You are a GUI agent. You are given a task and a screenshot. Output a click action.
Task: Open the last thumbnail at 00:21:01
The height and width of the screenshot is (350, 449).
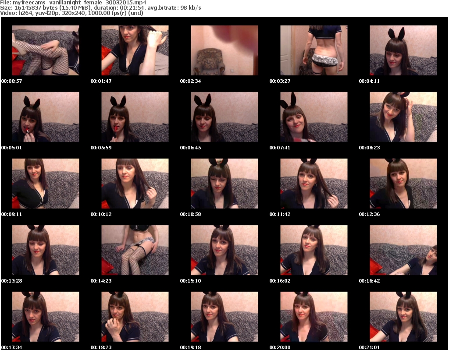click(x=403, y=317)
